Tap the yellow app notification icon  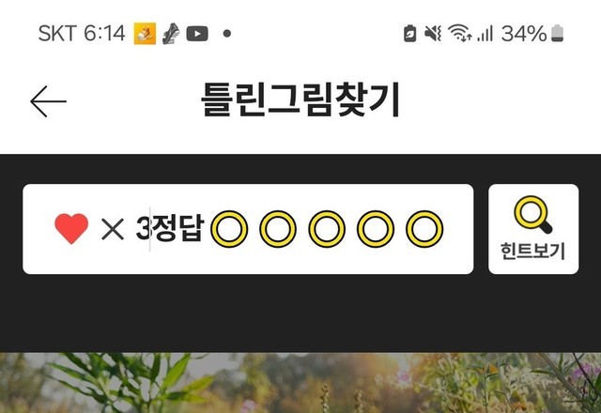(x=145, y=34)
